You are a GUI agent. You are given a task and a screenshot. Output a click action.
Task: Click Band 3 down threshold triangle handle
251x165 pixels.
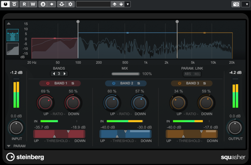point(201,131)
